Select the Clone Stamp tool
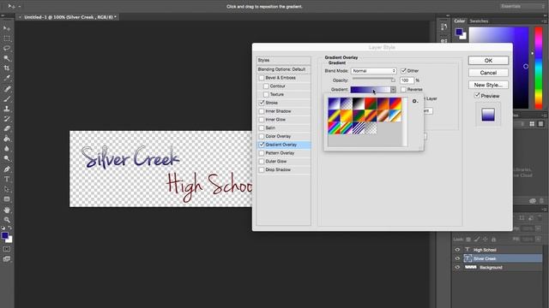Viewport: 549px width, 308px height. click(7, 109)
